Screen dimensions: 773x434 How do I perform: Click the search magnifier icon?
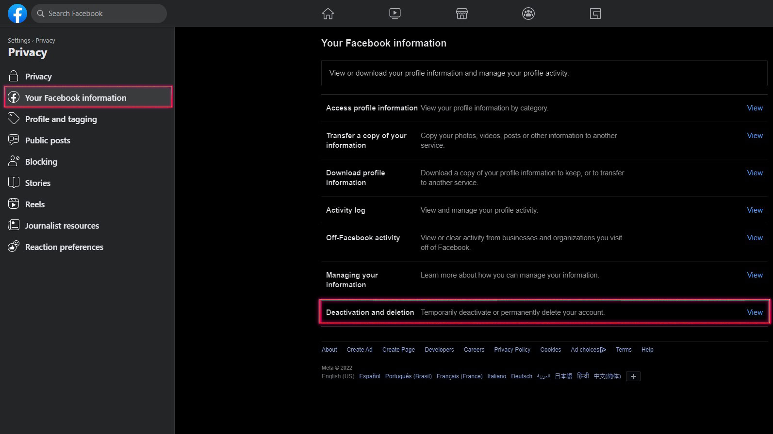pos(41,14)
